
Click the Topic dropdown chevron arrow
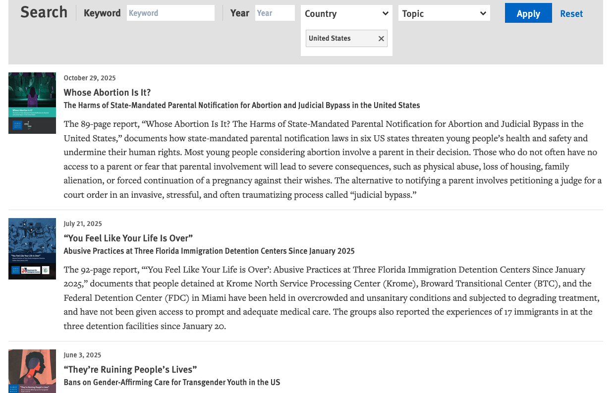(x=483, y=14)
